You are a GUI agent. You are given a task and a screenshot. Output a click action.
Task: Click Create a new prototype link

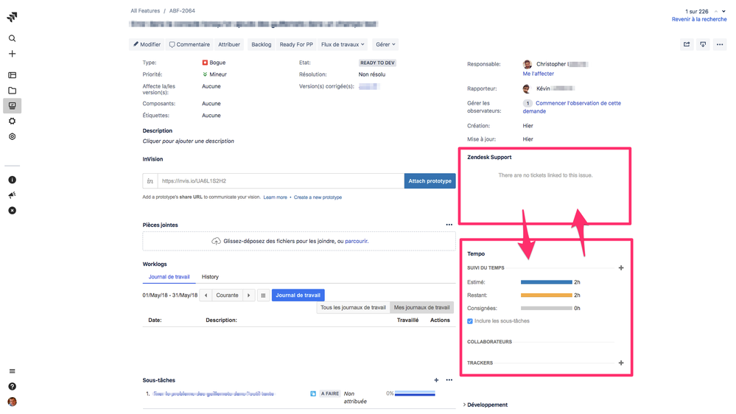pyautogui.click(x=318, y=197)
